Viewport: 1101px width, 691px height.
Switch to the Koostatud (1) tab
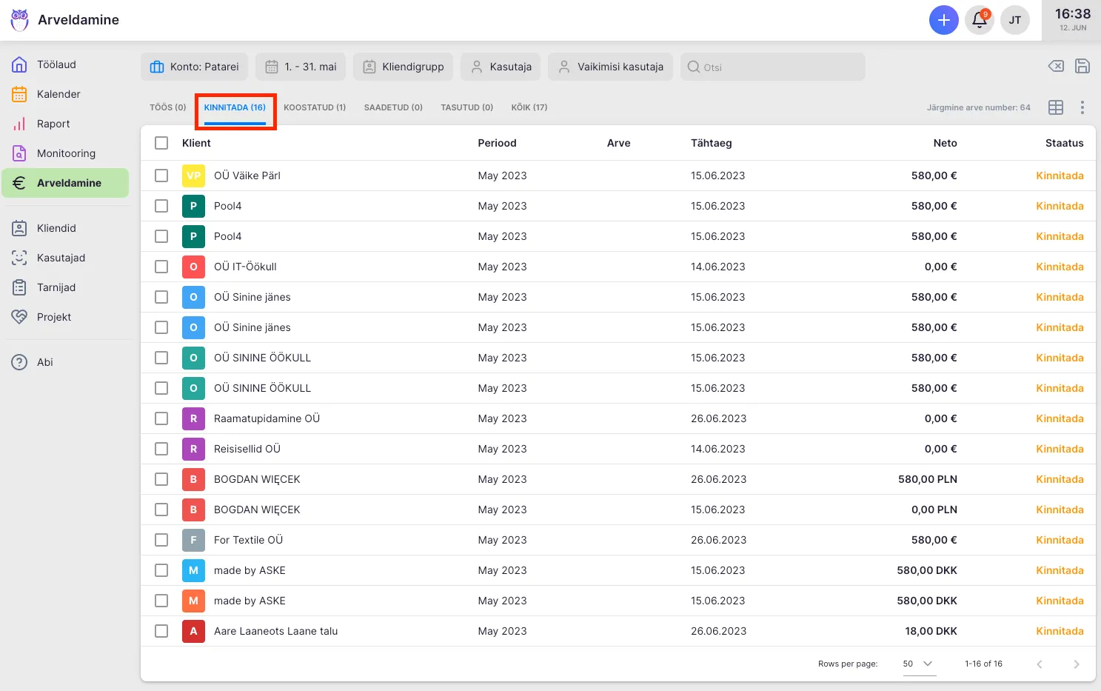click(x=315, y=107)
